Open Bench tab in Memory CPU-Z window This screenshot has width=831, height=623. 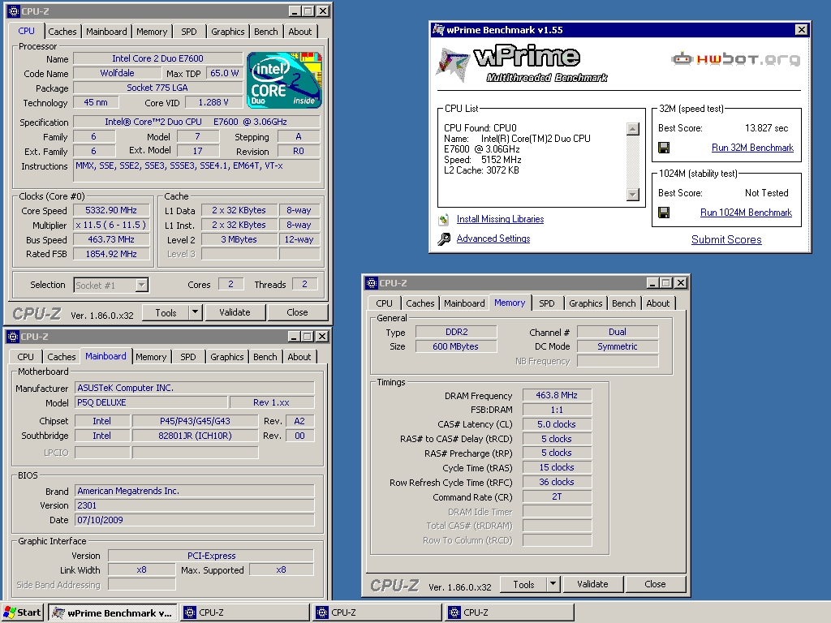point(623,303)
